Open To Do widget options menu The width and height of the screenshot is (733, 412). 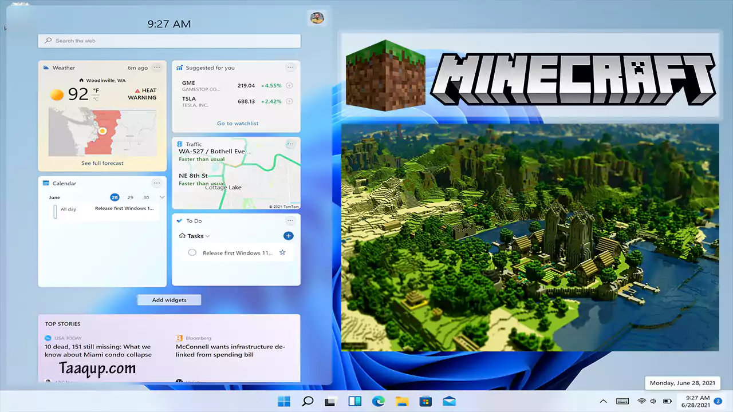pyautogui.click(x=290, y=221)
